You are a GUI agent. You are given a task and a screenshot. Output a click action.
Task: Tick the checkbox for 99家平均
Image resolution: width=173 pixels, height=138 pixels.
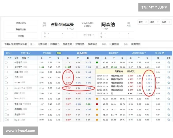(x=6, y=62)
